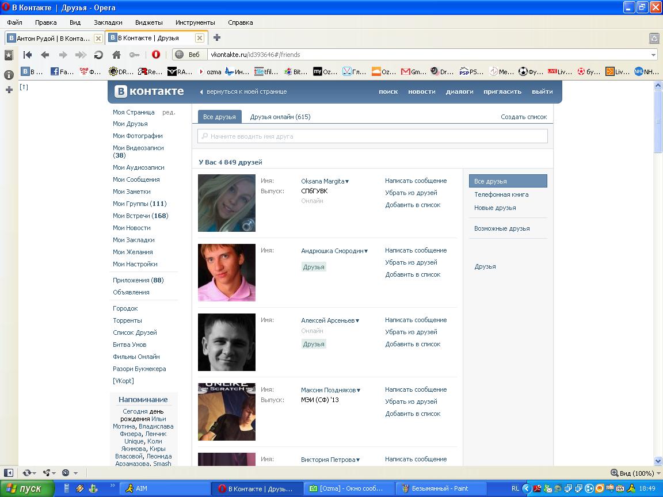
Task: Click вернуться к моей странице link
Action: [x=246, y=91]
